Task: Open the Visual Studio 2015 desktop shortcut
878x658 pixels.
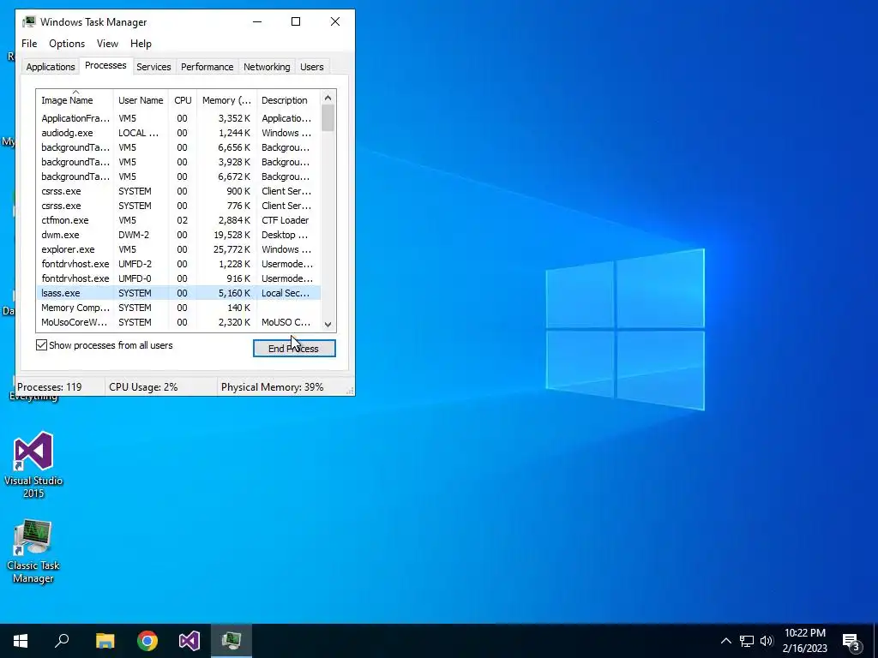Action: pos(33,464)
